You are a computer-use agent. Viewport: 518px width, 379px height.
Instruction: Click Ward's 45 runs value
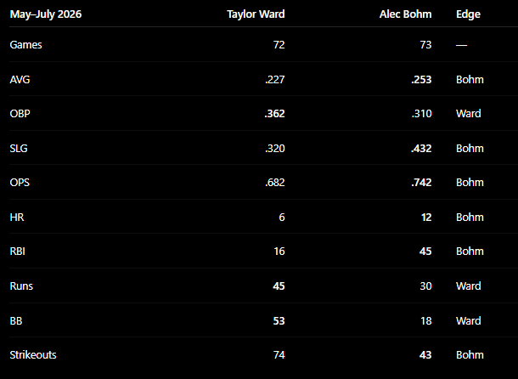coord(279,286)
